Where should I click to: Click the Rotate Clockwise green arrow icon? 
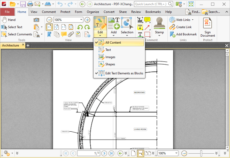(x=87, y=27)
